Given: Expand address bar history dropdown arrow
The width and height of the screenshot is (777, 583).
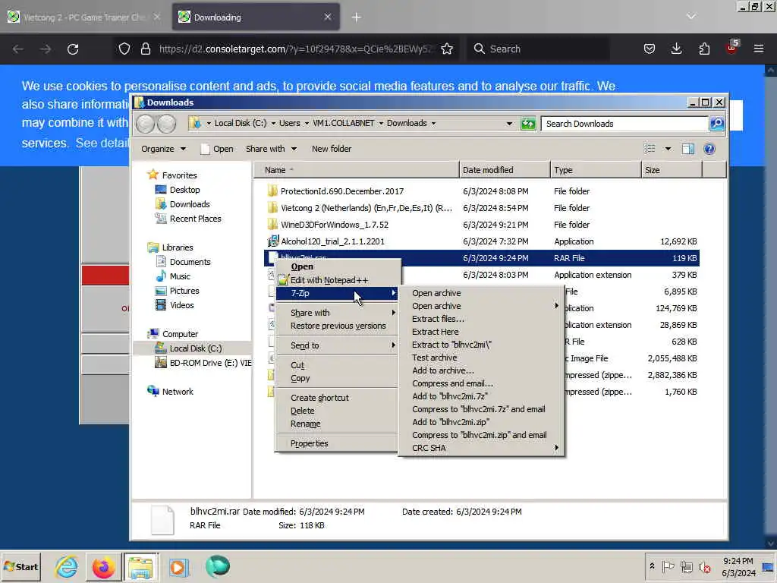Looking at the screenshot, I should coord(509,124).
